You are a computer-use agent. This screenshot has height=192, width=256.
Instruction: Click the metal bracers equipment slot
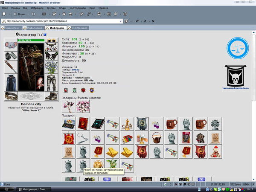tap(11, 56)
